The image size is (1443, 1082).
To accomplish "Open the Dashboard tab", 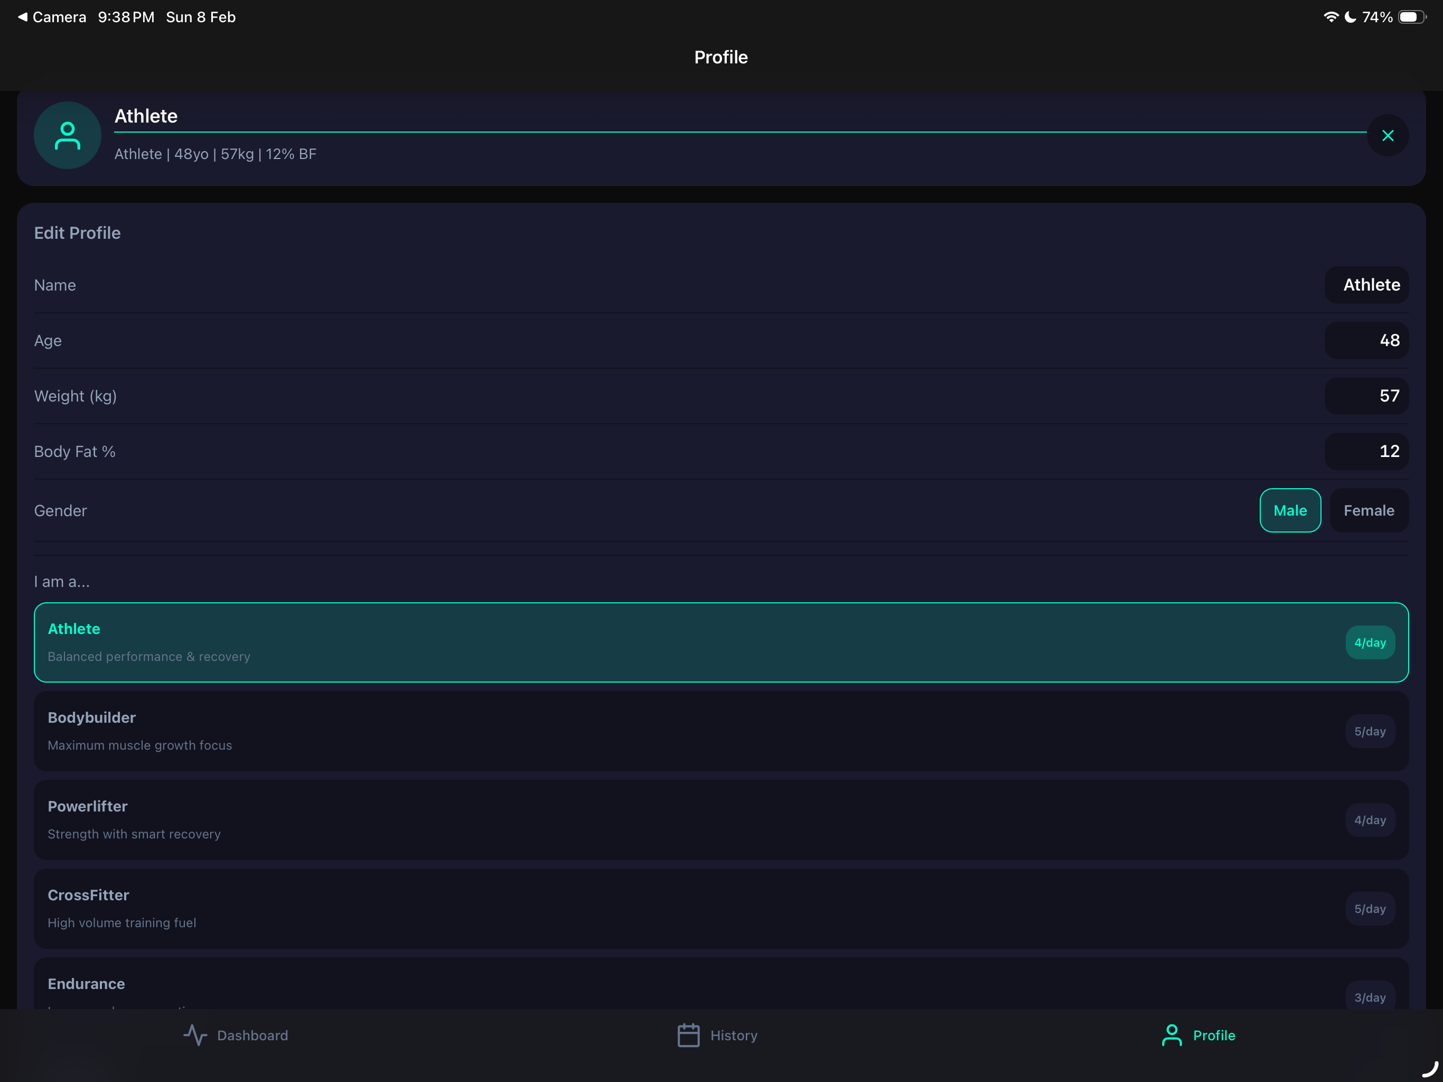I will click(x=236, y=1035).
